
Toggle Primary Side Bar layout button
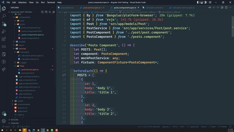(x=198, y=3)
